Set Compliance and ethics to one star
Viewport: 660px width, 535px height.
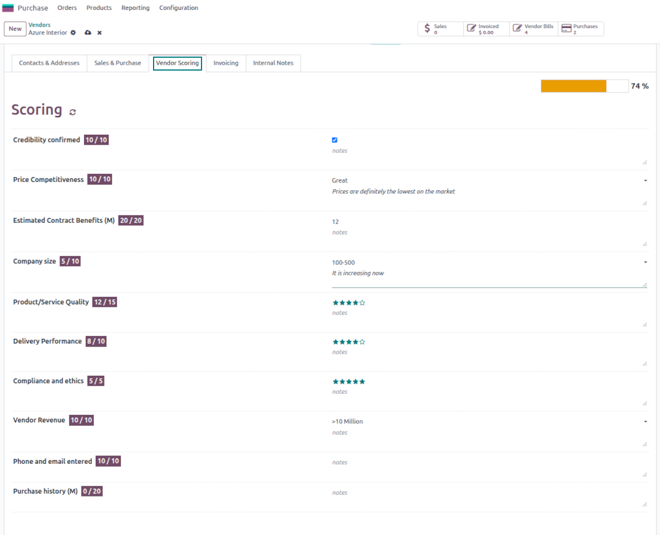335,382
